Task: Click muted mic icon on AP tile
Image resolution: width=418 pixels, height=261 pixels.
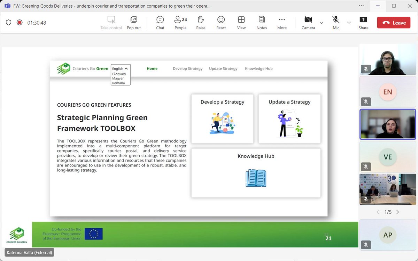Action: click(365, 244)
